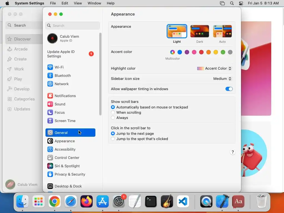Open Bluetooth settings pane
The width and height of the screenshot is (284, 213).
(x=70, y=75)
